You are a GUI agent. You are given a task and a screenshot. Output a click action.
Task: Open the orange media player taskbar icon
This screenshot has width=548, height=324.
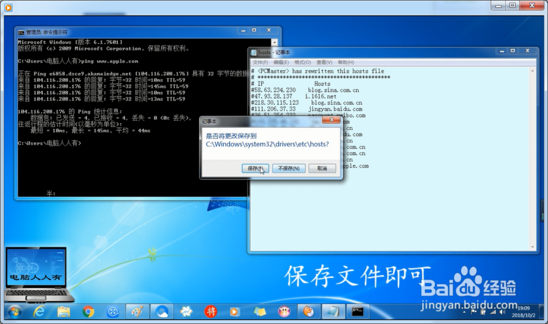point(235,311)
